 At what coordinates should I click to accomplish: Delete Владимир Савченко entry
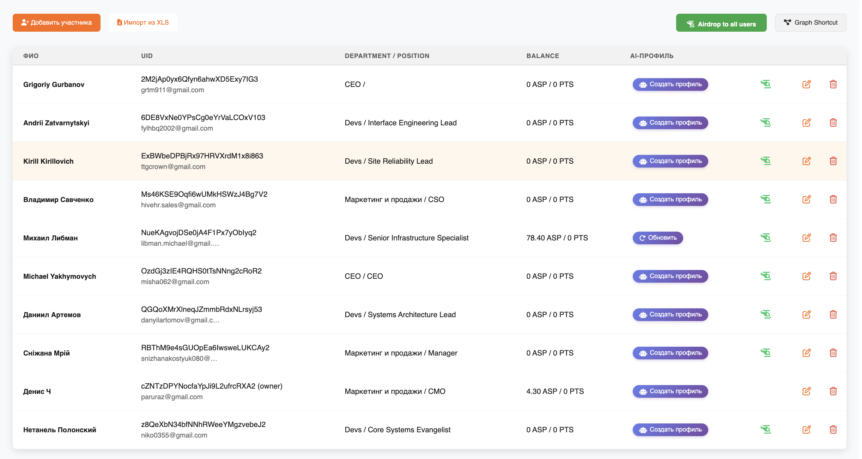pyautogui.click(x=833, y=199)
